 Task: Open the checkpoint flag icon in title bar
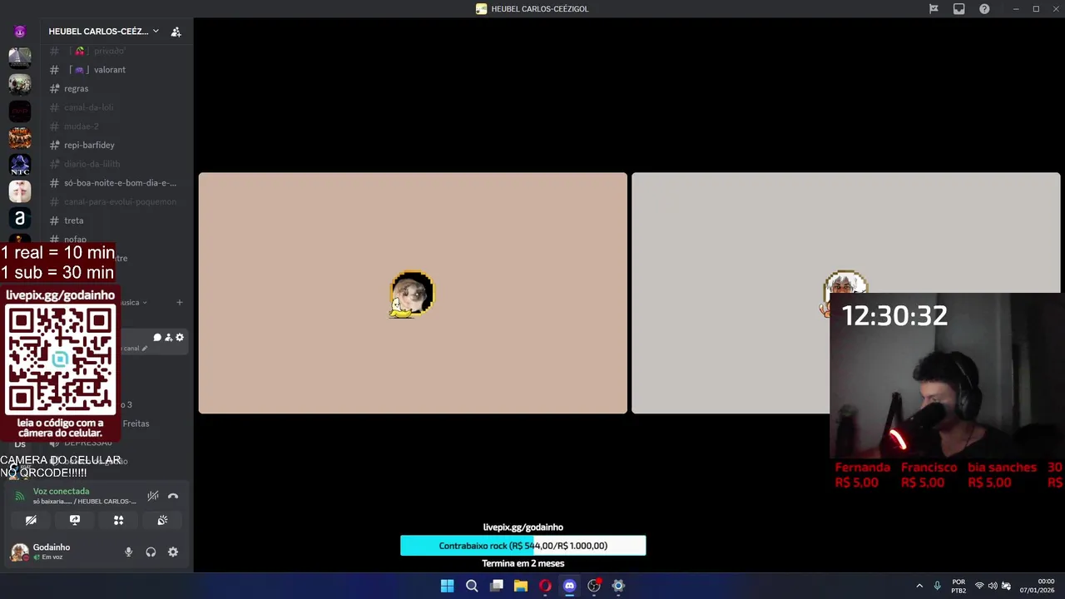934,9
